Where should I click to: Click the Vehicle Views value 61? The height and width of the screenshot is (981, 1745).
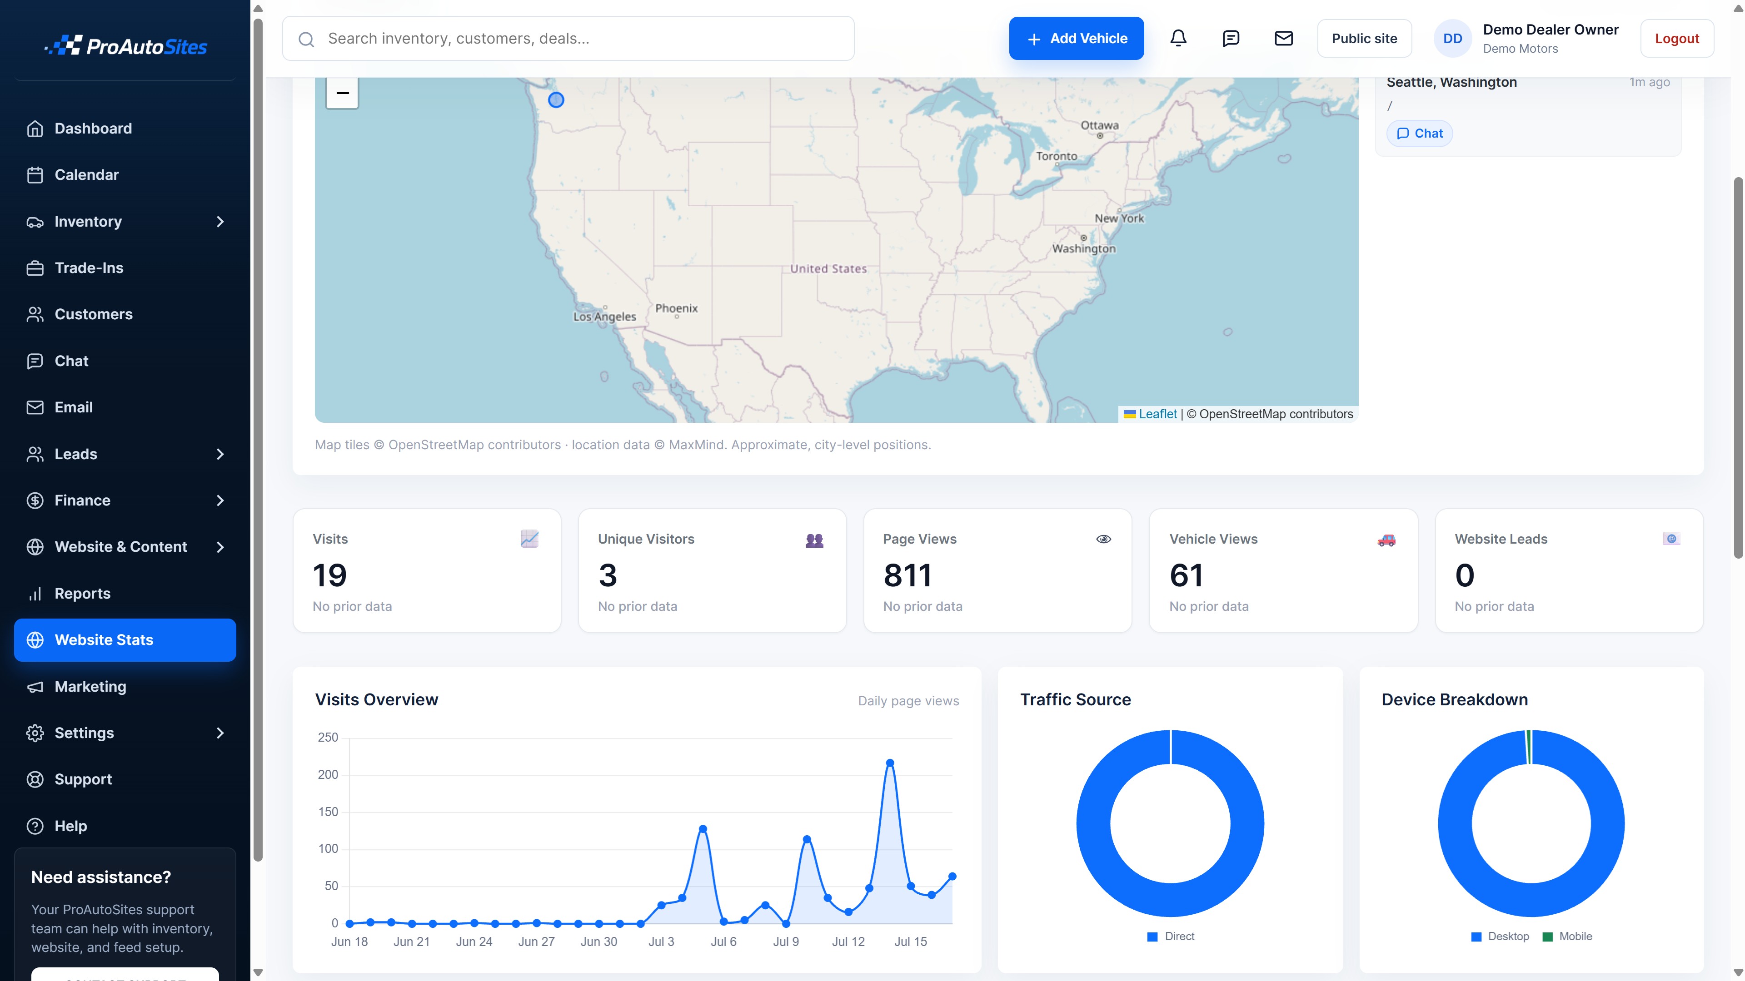point(1186,575)
